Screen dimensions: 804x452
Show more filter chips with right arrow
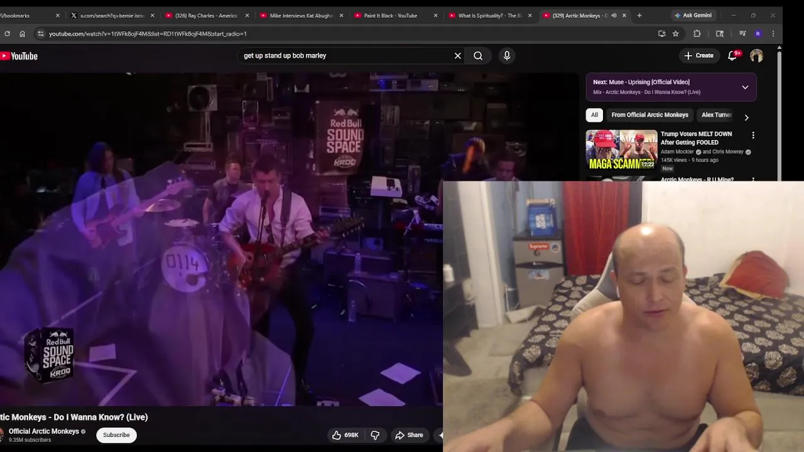746,117
